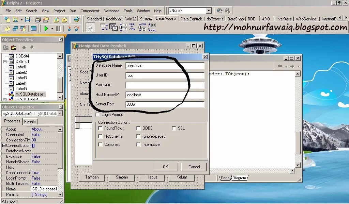Open the Project menu
Screen dimensions: 349x204
click(59, 11)
